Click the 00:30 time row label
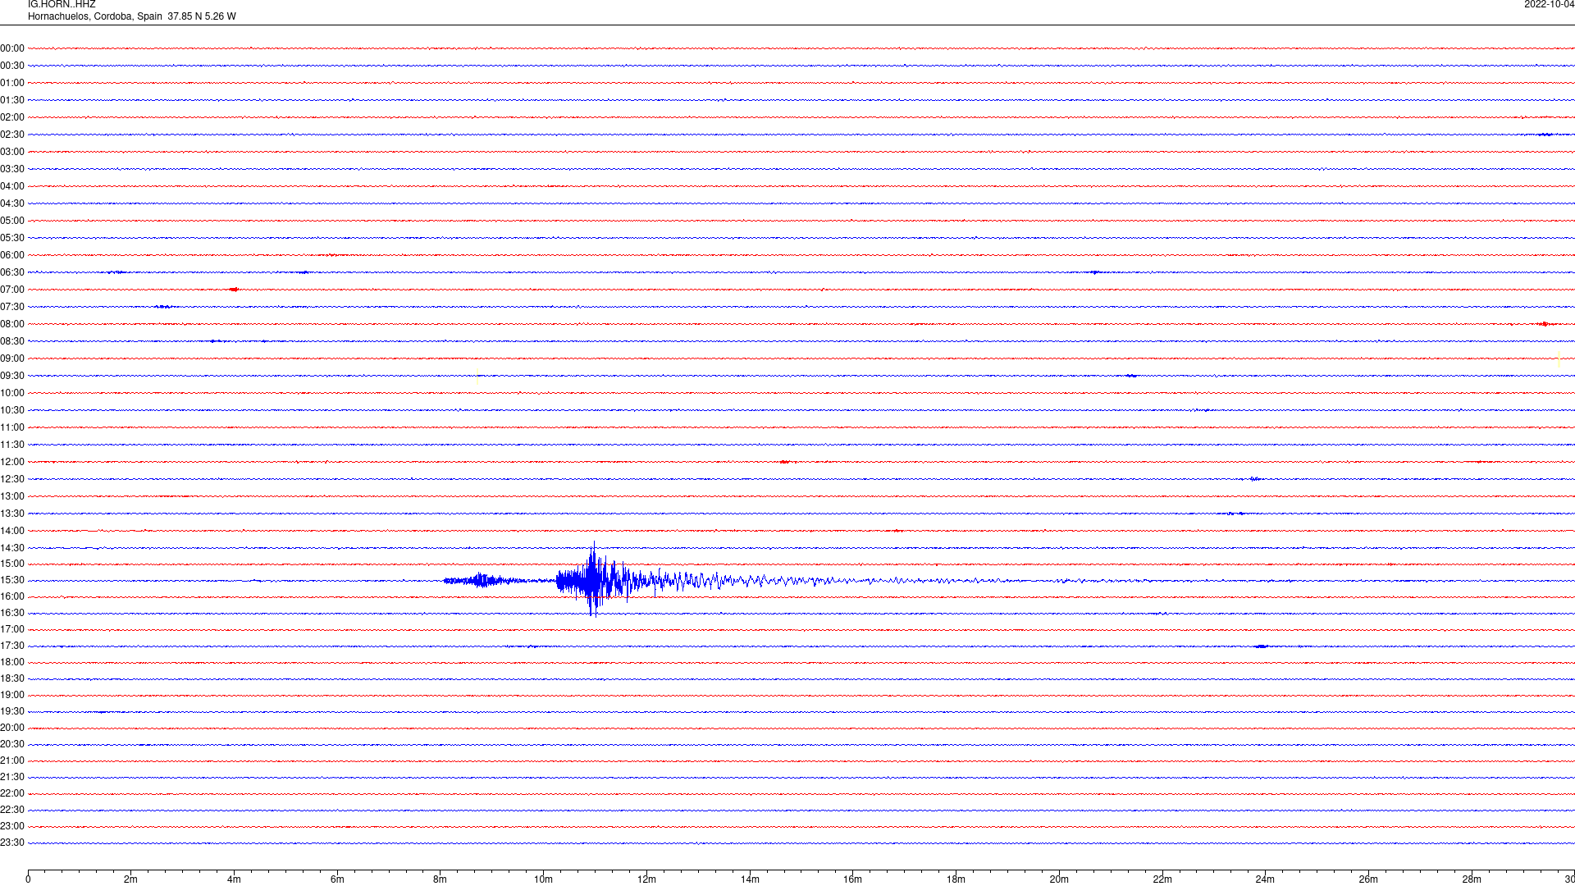This screenshot has height=886, width=1575. 12,66
